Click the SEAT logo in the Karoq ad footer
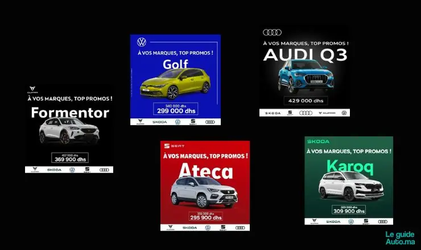The image size is (421, 250). coord(366,222)
